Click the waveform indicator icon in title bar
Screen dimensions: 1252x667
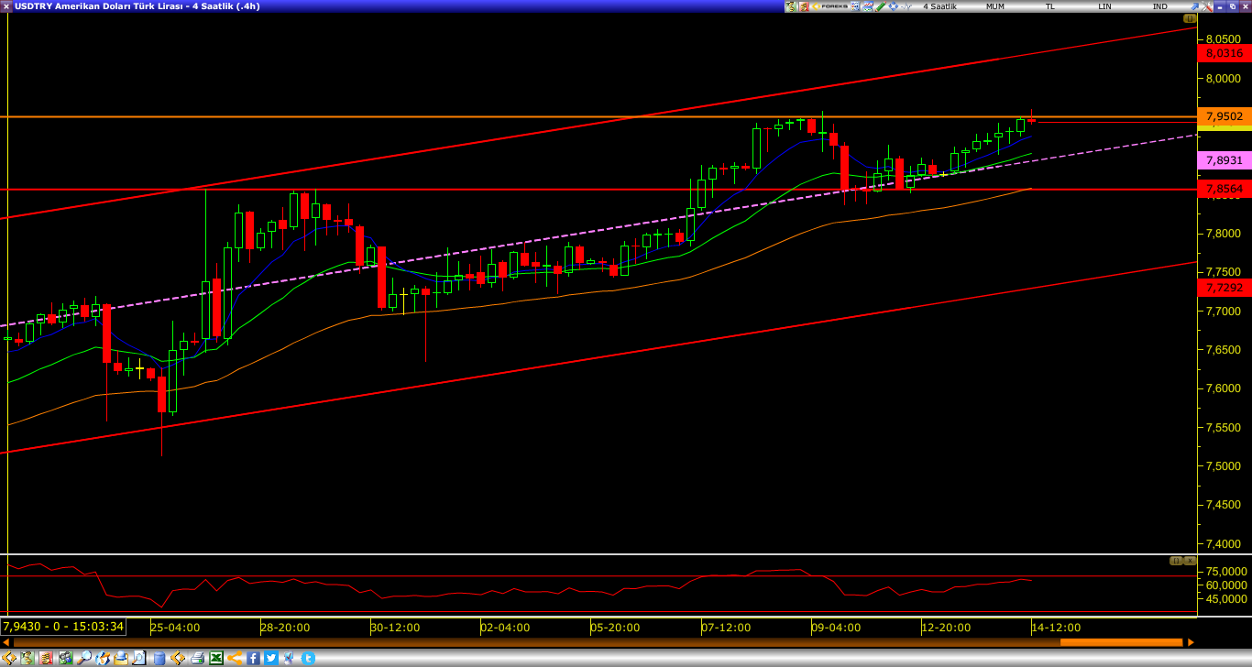click(906, 6)
